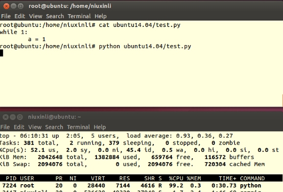Screen dimensions: 283x192
Task: Click the %MEM column header
Action: pos(194,178)
